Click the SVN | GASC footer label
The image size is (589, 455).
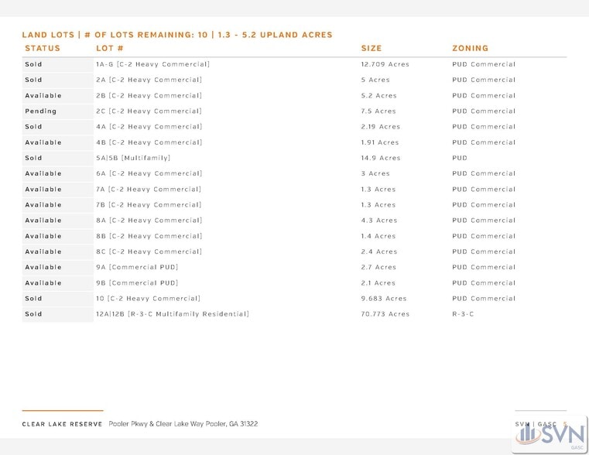click(536, 423)
